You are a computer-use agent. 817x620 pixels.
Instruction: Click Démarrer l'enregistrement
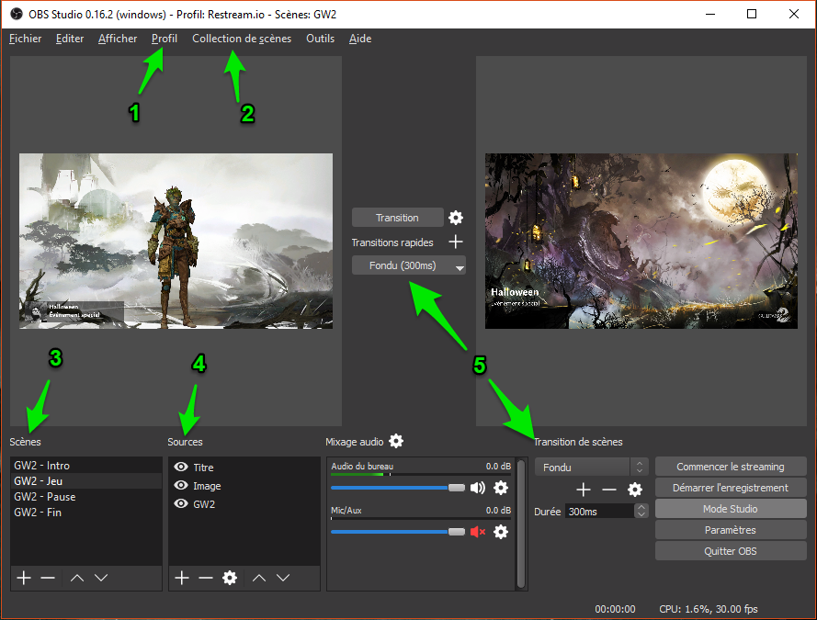(731, 488)
